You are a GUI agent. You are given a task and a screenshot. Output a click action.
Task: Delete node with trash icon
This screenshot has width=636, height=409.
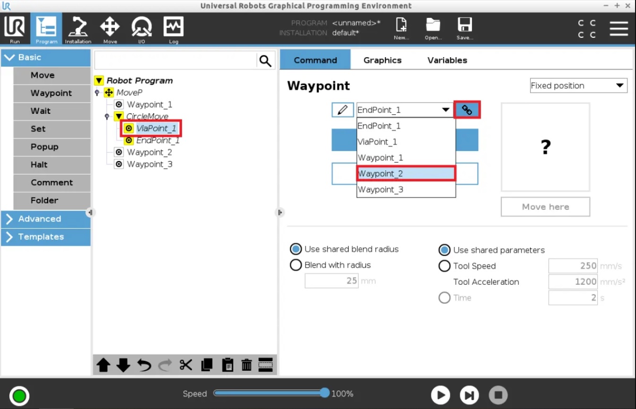click(246, 365)
